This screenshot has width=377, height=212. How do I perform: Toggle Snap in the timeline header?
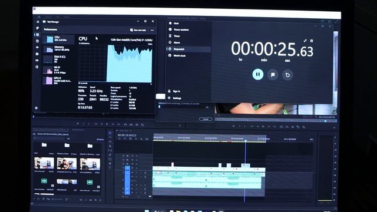(125, 139)
